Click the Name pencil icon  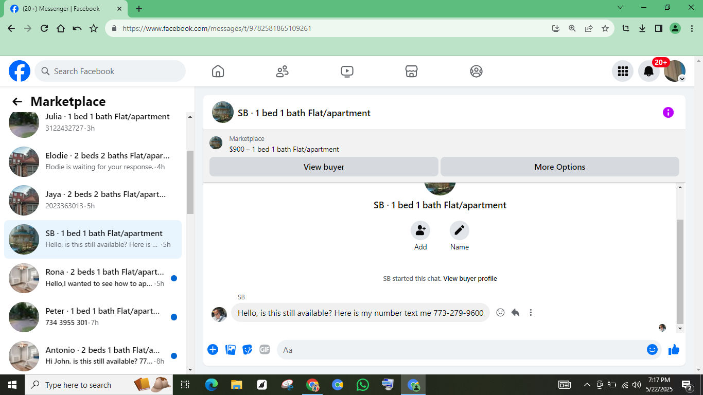[460, 230]
